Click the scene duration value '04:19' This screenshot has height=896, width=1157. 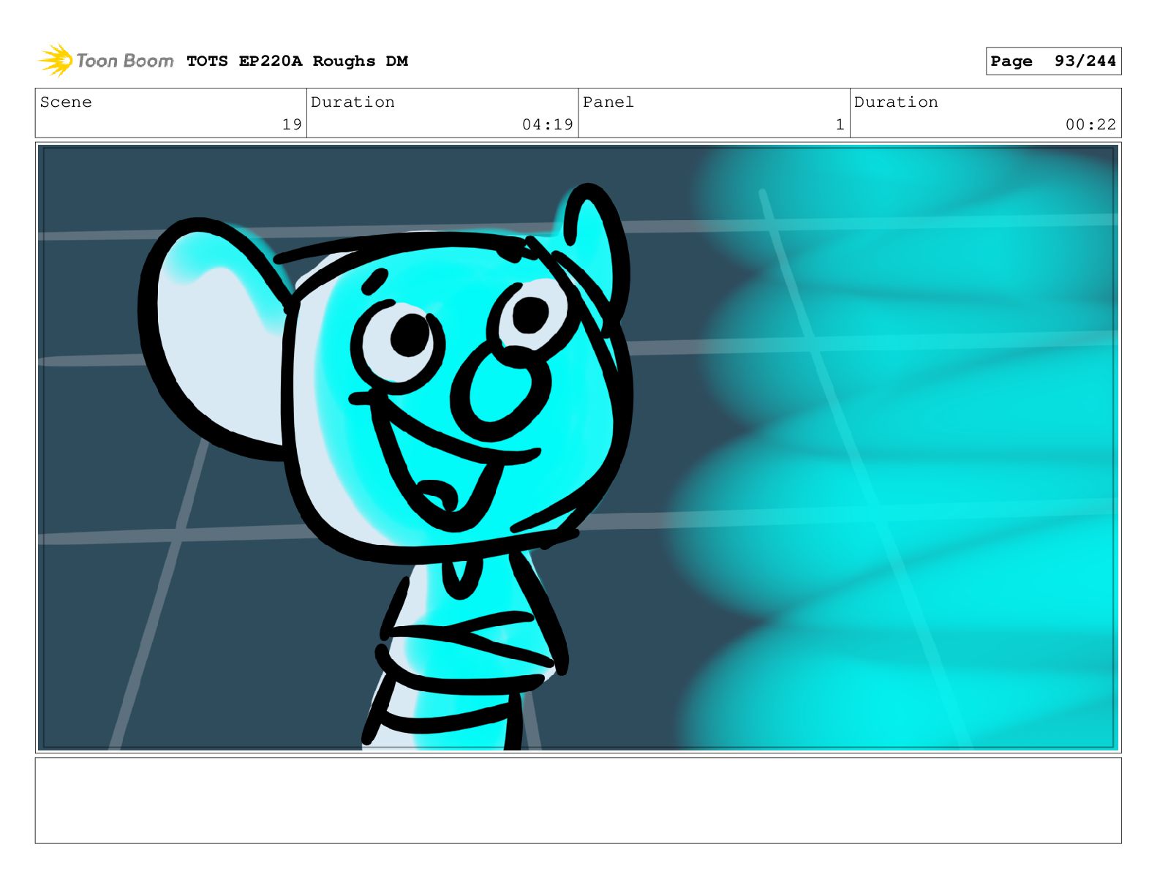click(x=547, y=124)
